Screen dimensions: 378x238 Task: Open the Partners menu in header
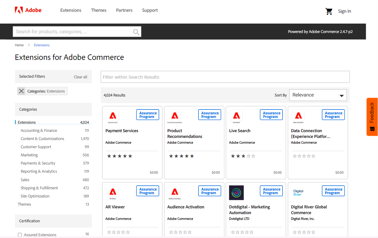click(x=124, y=10)
